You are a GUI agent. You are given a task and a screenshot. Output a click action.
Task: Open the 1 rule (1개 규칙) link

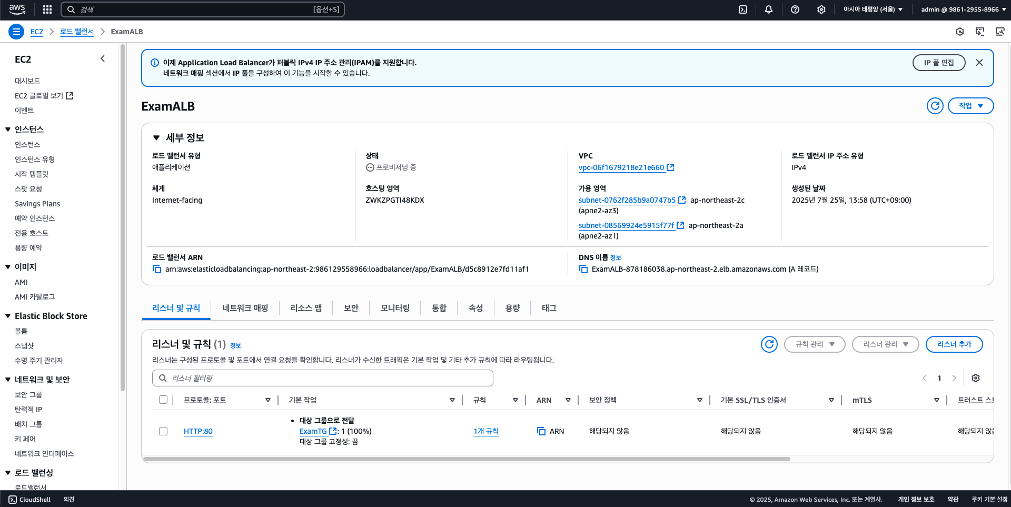click(x=486, y=431)
